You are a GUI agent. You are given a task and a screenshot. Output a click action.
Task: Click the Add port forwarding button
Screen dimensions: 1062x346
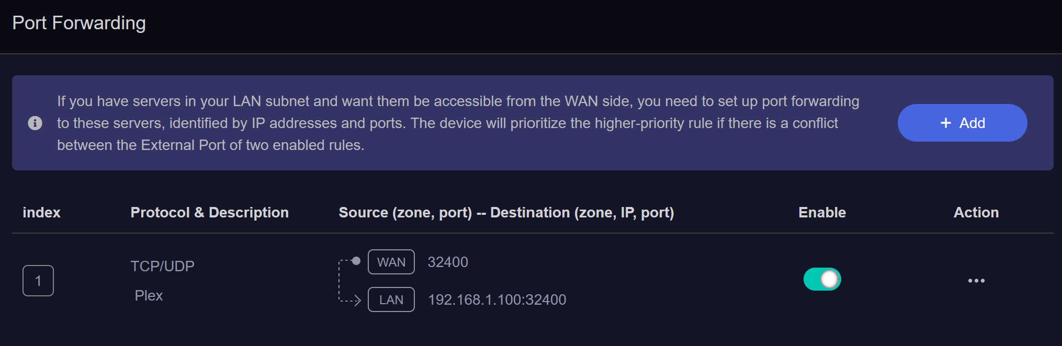(x=962, y=123)
